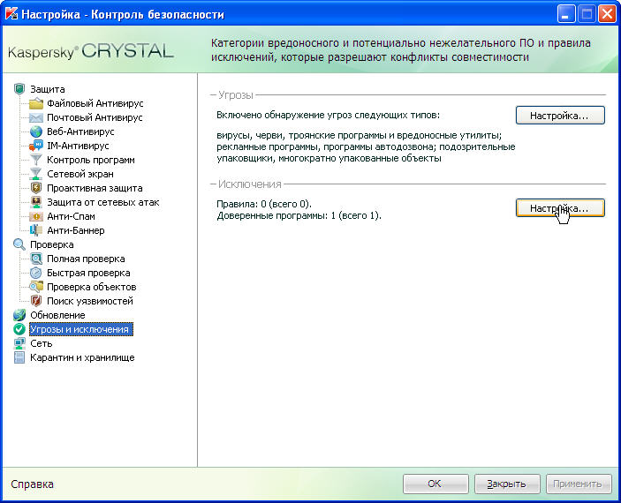The height and width of the screenshot is (503, 621).
Task: Click the Проверка magnifier icon
Action: coord(19,244)
